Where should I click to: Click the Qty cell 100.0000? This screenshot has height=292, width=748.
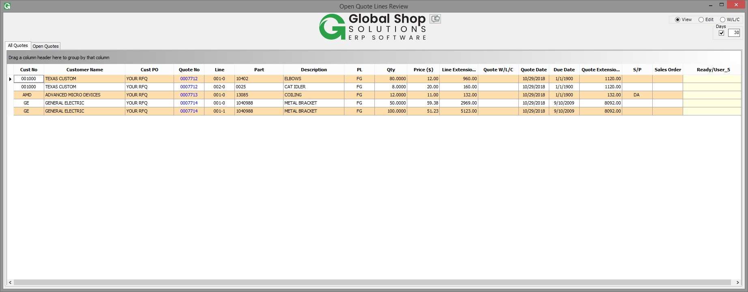click(391, 111)
